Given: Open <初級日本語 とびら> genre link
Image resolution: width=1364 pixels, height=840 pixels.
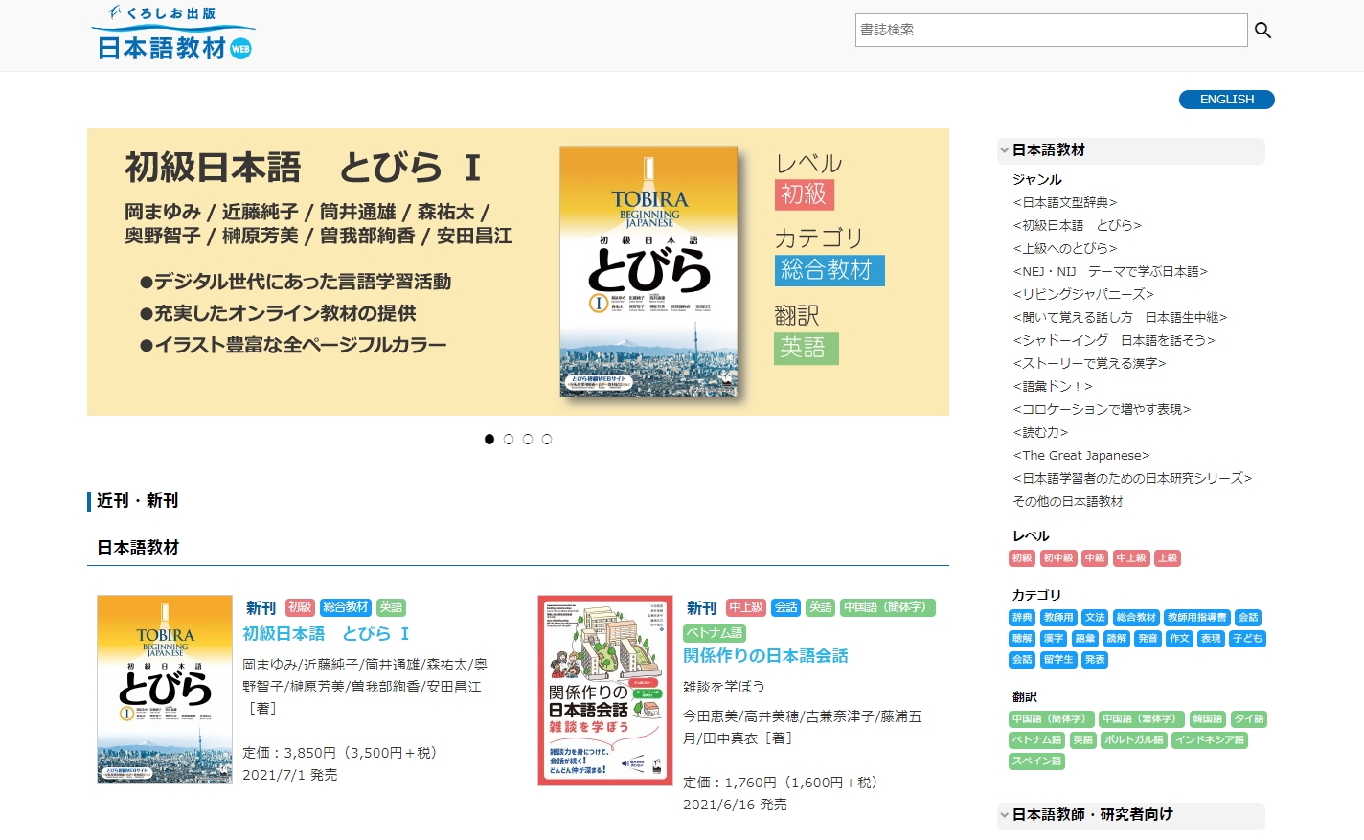Looking at the screenshot, I should click(1078, 226).
